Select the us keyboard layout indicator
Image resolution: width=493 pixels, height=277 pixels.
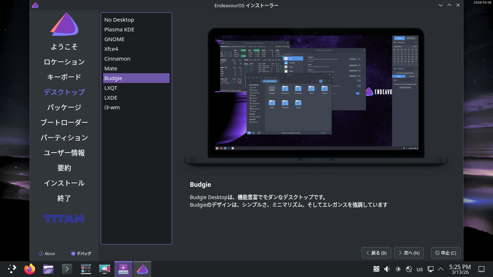[420, 269]
